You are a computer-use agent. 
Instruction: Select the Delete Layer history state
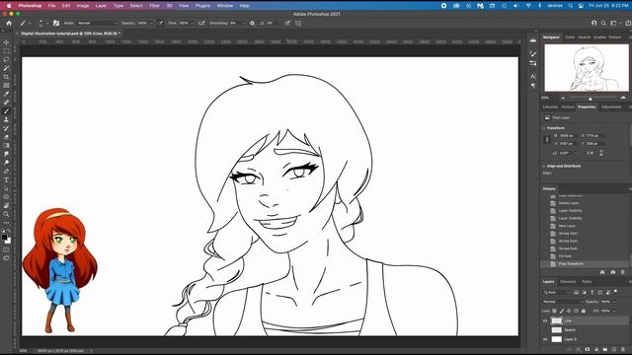(x=585, y=203)
